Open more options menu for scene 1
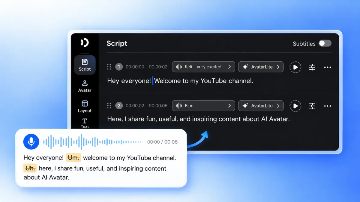360x202 pixels. click(x=328, y=67)
